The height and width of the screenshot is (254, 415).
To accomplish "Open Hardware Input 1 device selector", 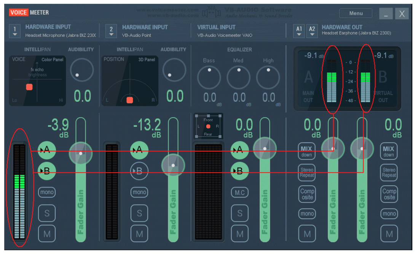I will [15, 31].
